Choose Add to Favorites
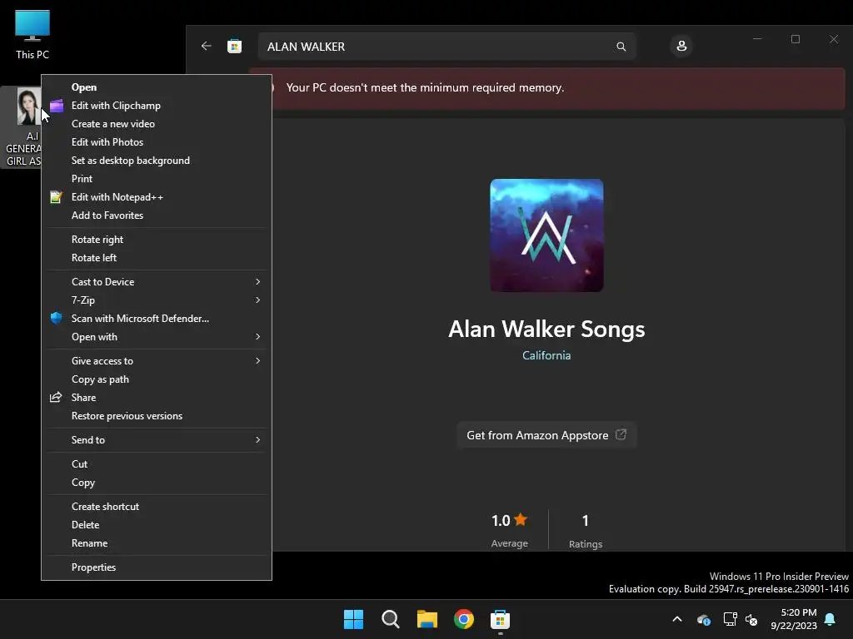Viewport: 853px width, 639px height. coord(157,215)
